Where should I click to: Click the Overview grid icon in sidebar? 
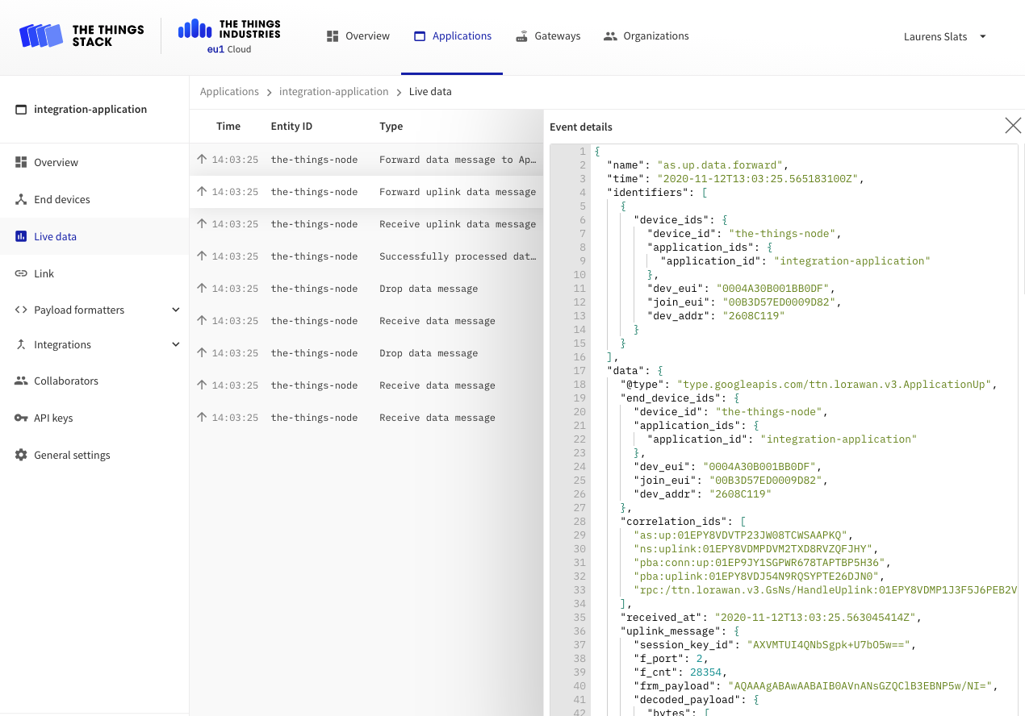coord(21,162)
